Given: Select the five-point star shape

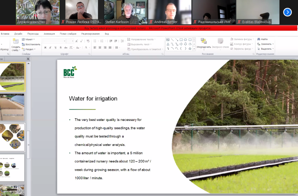Looking at the screenshot, I should click(x=190, y=49).
